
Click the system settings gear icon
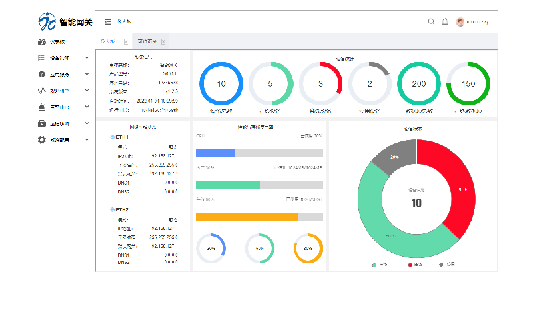[42, 140]
